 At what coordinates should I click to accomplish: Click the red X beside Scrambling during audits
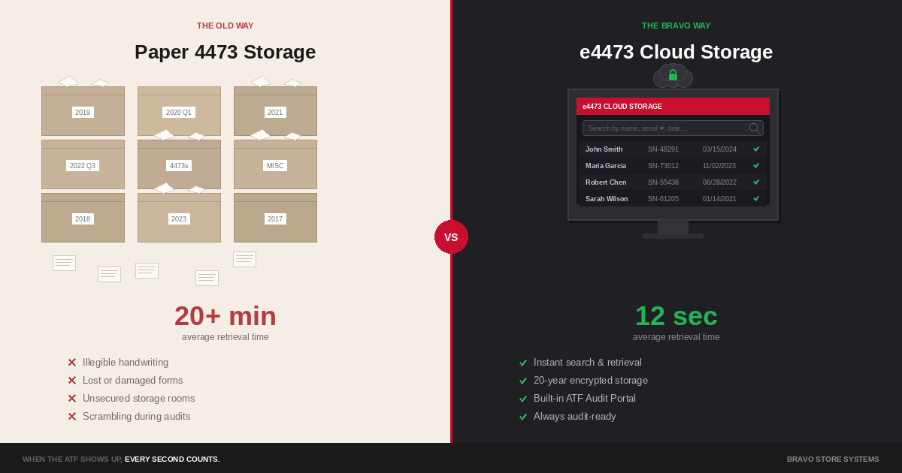72,417
